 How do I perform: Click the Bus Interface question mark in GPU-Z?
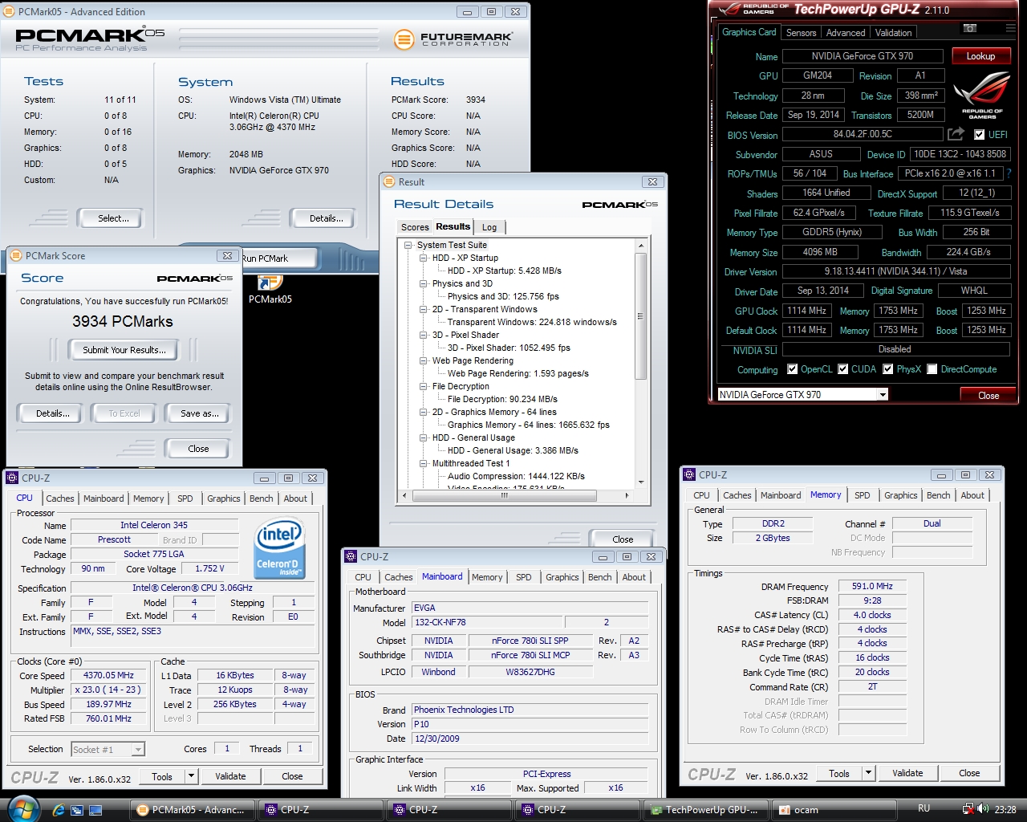pos(1009,173)
